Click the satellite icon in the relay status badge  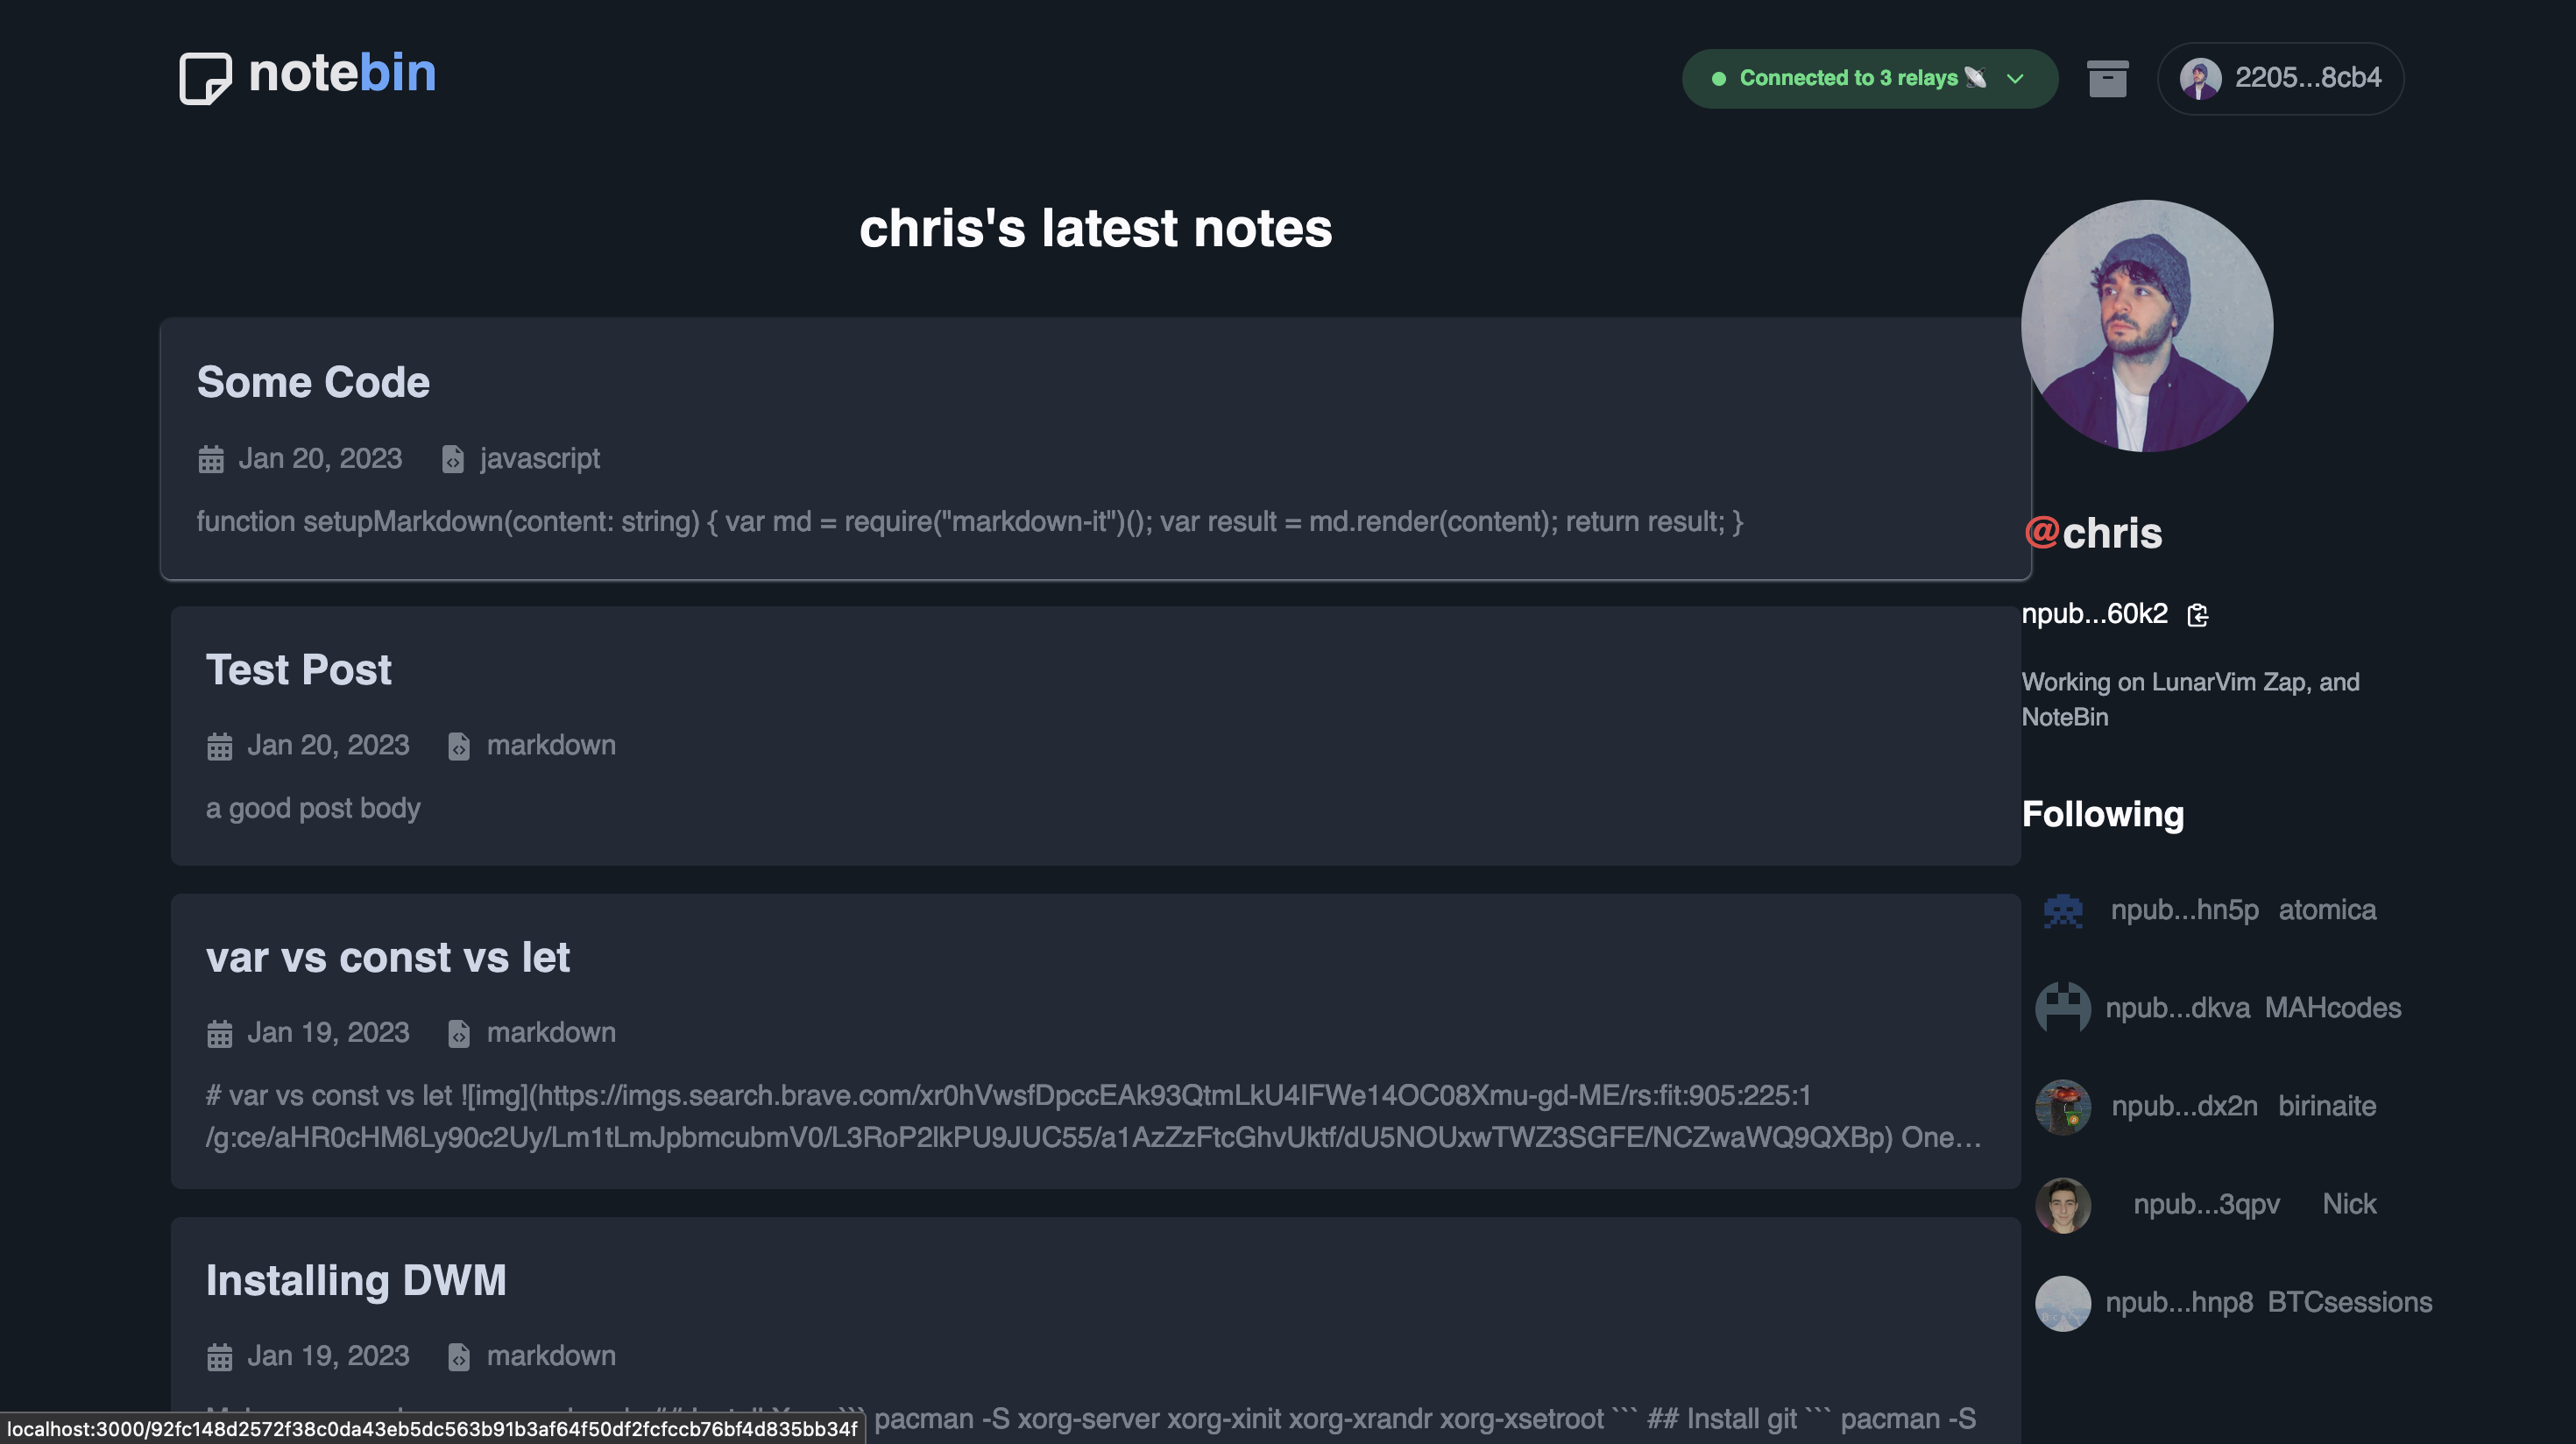[x=1975, y=78]
